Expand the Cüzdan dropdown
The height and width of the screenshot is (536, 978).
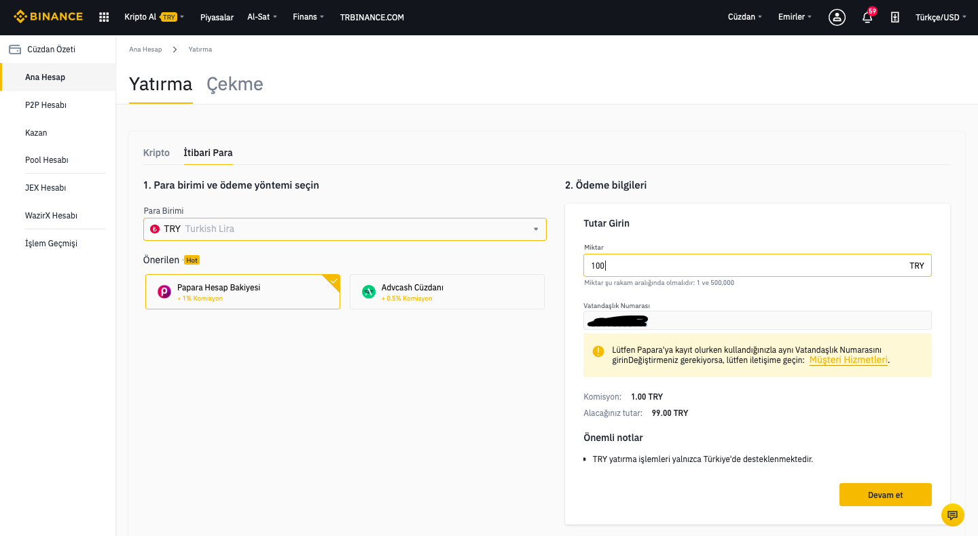point(745,17)
